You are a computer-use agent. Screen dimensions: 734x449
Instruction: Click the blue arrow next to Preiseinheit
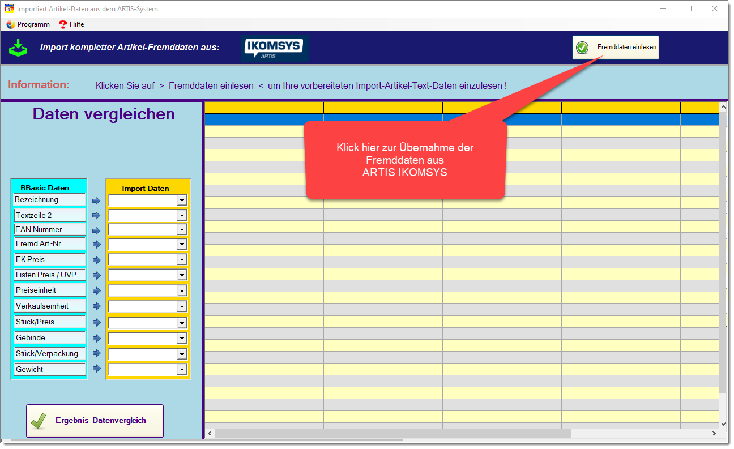click(x=96, y=291)
